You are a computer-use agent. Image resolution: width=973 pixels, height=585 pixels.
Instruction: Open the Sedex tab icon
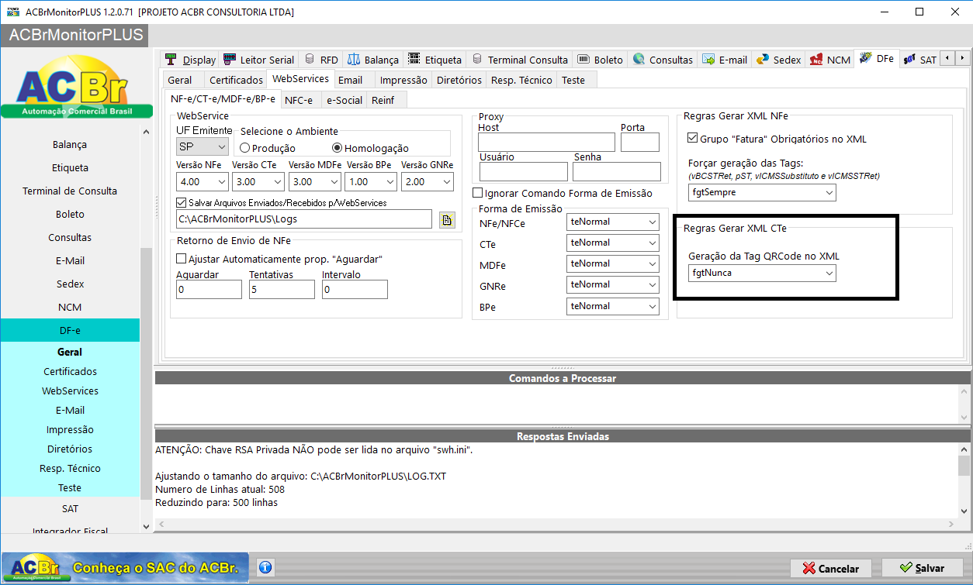click(763, 59)
